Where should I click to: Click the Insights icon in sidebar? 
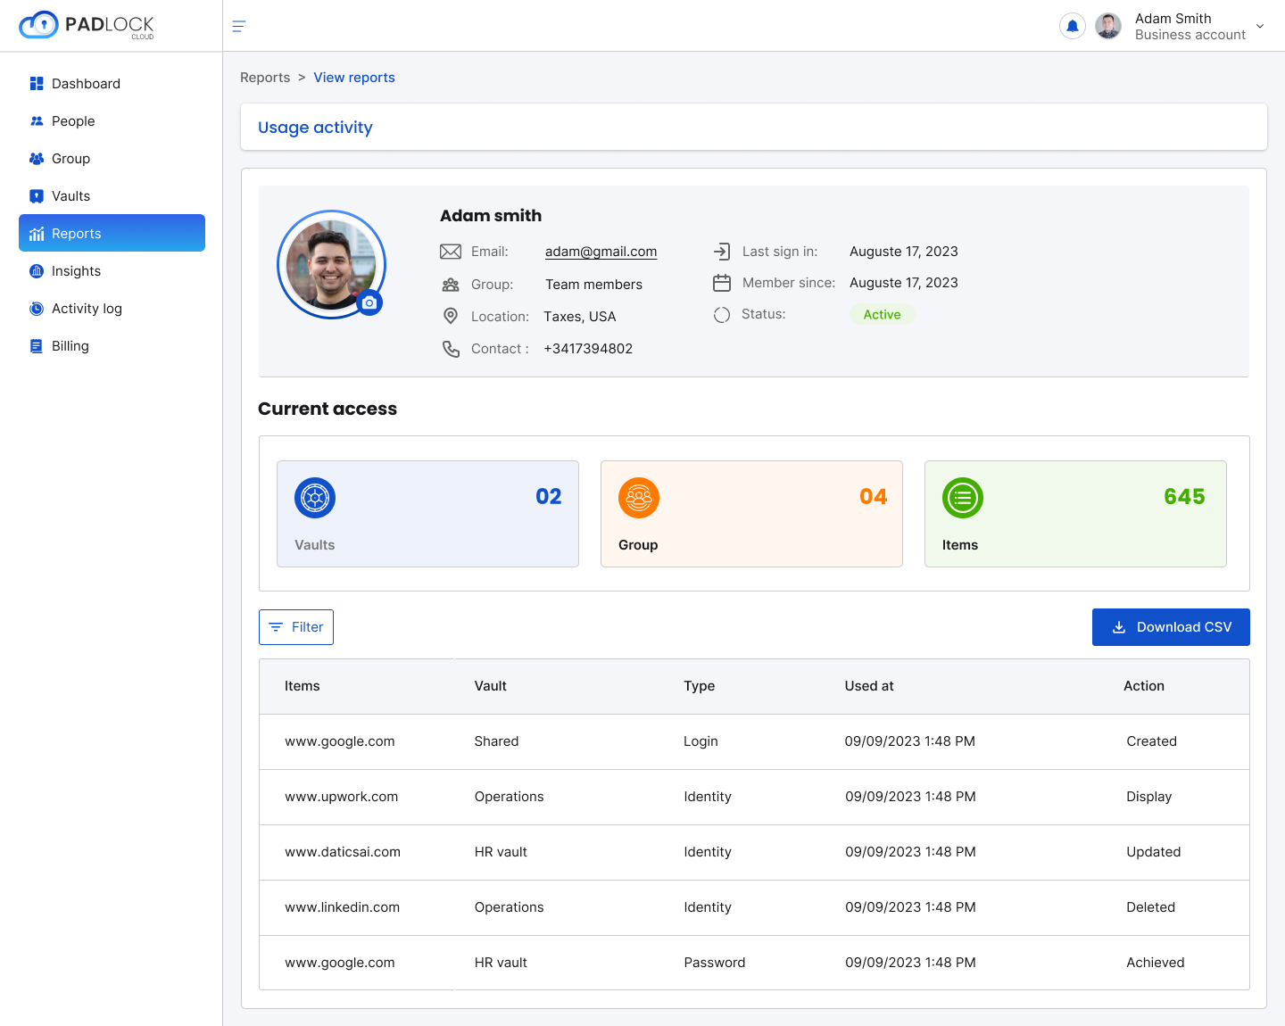click(x=37, y=271)
